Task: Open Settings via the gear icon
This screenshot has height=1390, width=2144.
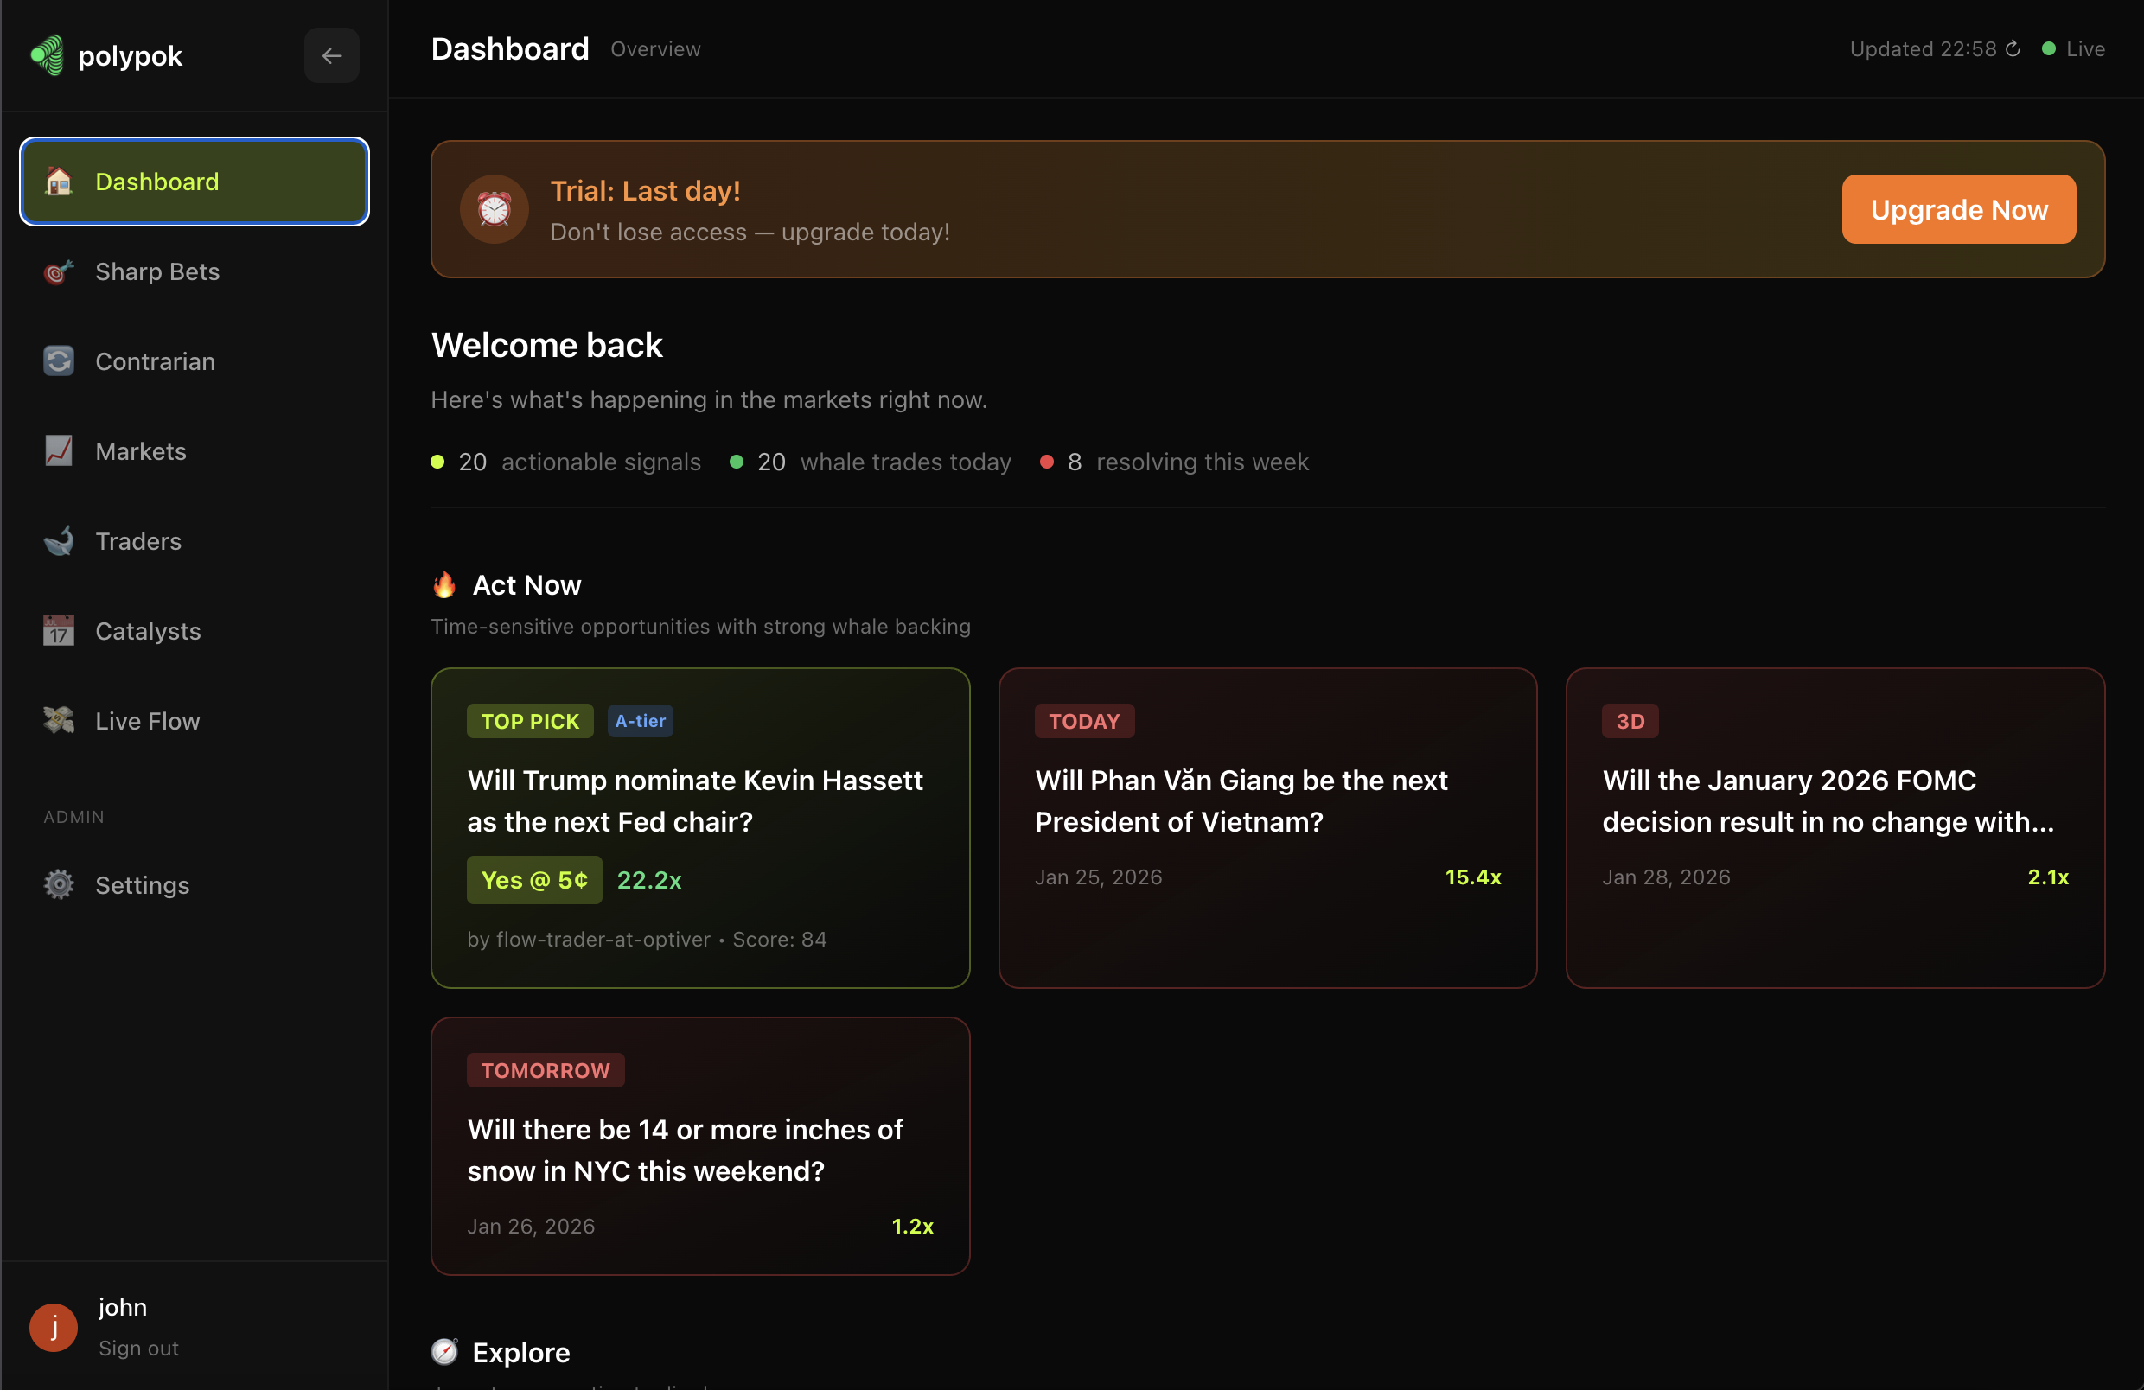Action: (x=58, y=884)
